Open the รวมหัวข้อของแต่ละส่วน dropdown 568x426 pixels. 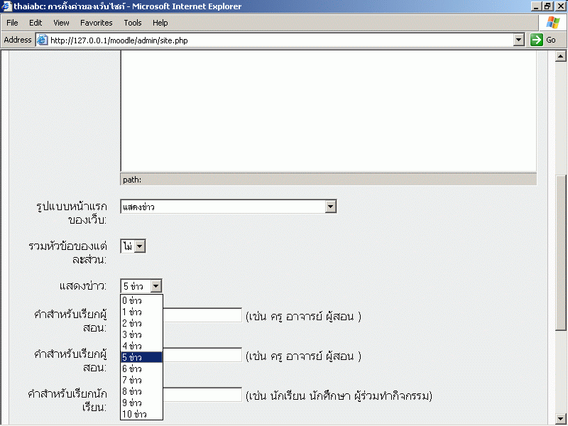(140, 246)
